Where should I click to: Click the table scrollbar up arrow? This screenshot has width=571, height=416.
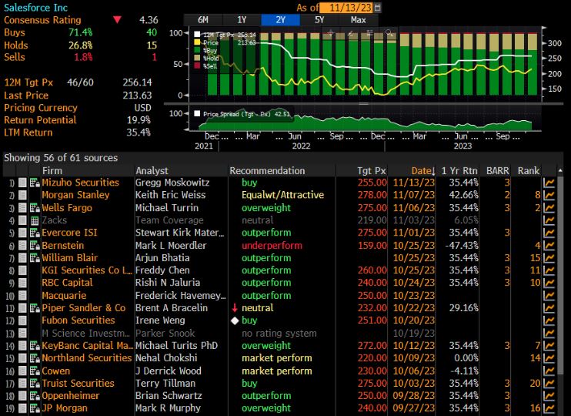click(560, 170)
